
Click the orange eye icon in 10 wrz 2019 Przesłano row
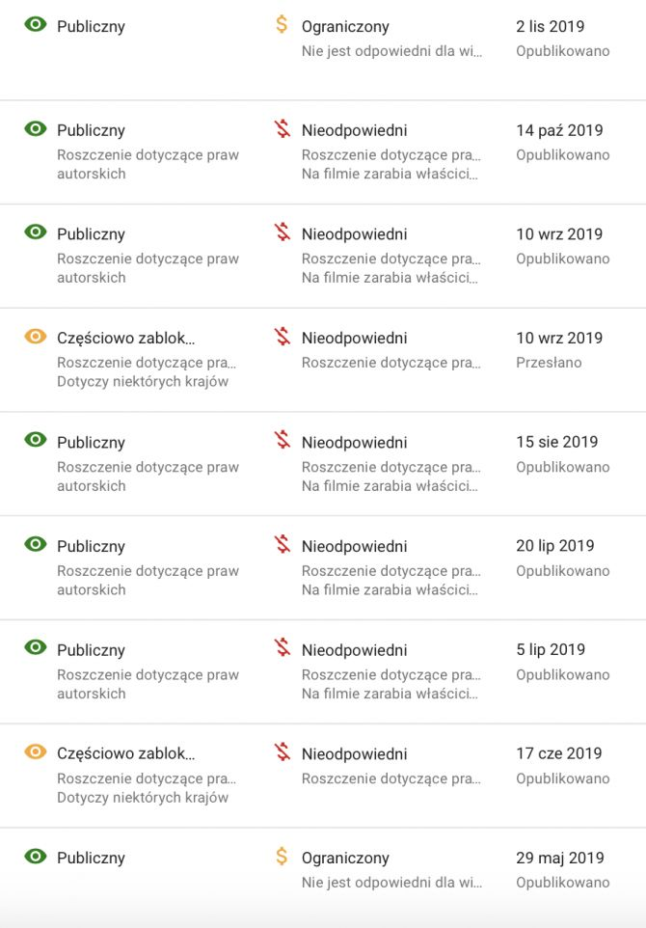coord(36,337)
